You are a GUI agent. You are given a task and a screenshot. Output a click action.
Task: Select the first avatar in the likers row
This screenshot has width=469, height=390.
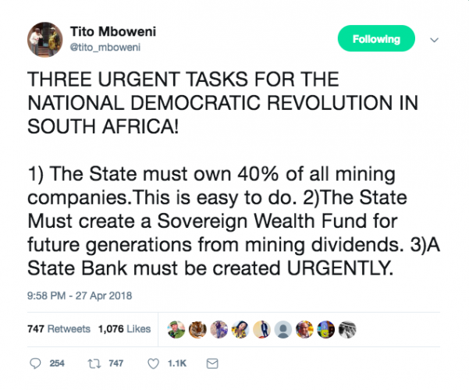click(177, 329)
